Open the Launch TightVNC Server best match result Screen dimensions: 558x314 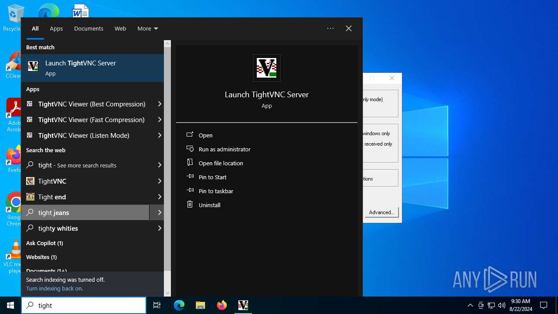[92, 68]
